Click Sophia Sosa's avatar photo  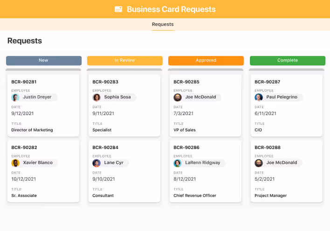click(96, 97)
